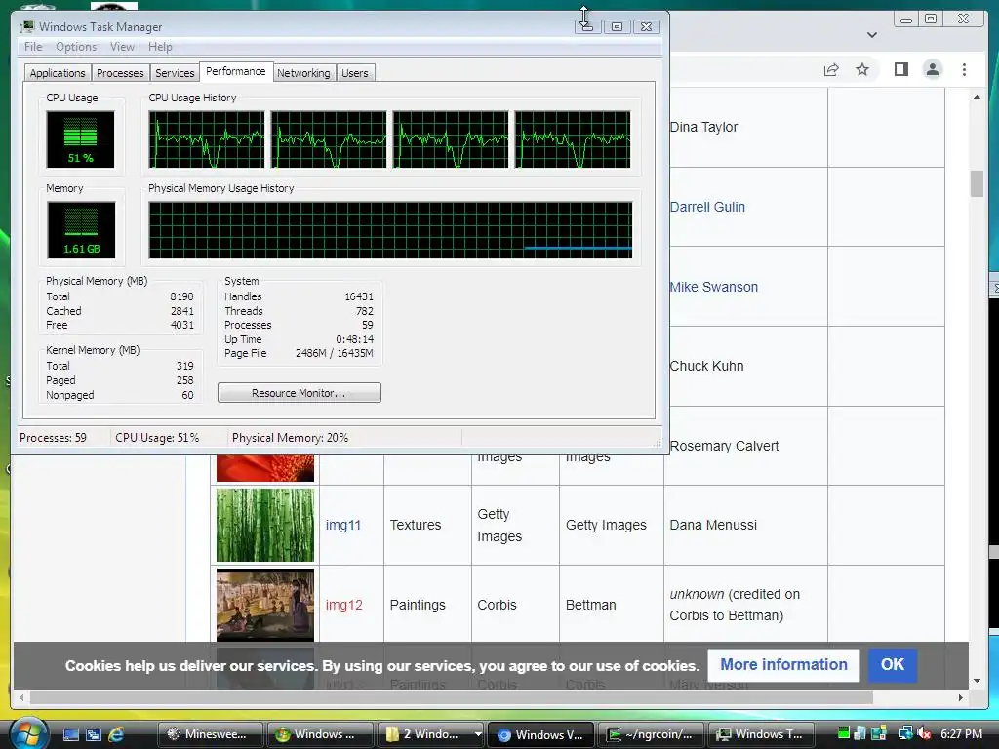
Task: Click horizontal scrollbar right arrow
Action: click(961, 698)
